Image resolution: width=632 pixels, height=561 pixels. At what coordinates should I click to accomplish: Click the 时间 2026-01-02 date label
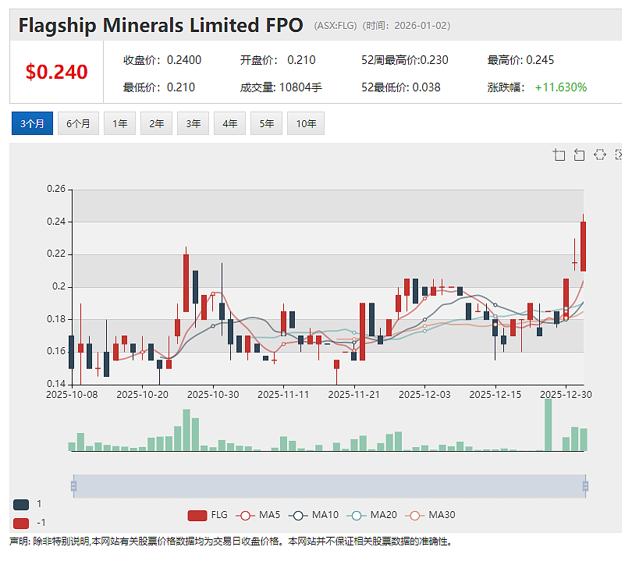pos(407,26)
